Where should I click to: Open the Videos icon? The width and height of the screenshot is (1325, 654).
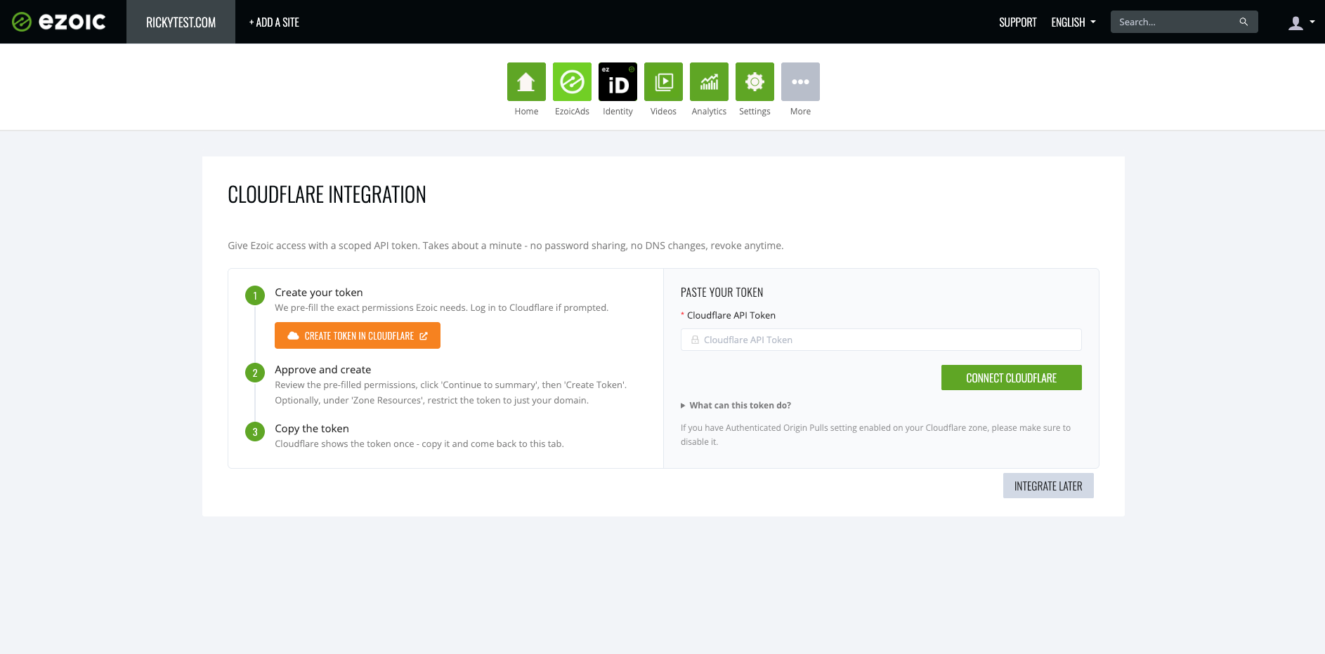click(663, 81)
